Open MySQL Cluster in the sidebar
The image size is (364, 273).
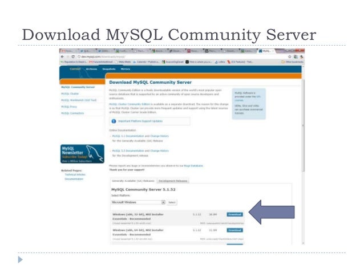click(x=70, y=93)
